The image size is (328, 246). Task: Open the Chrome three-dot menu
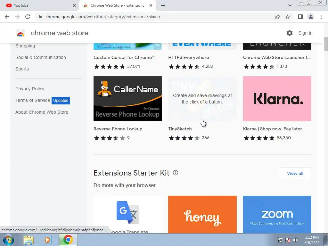321,17
